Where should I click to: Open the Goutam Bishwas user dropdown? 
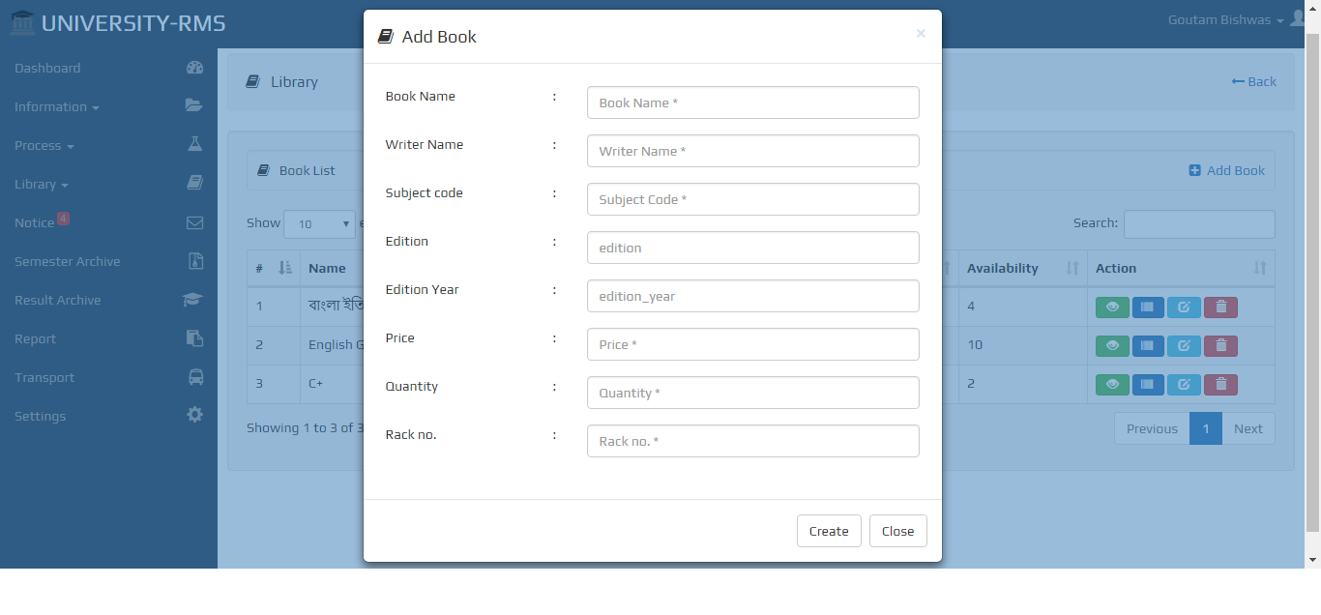[x=1225, y=20]
